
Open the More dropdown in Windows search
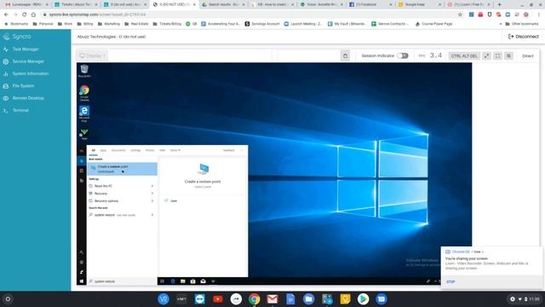click(x=175, y=150)
